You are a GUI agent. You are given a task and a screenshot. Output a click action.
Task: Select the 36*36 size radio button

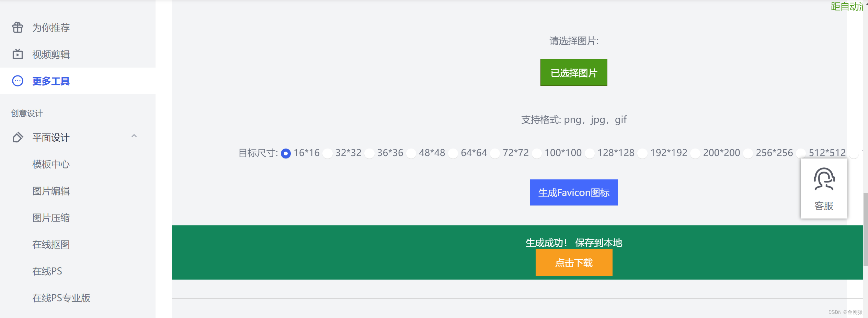pyautogui.click(x=369, y=153)
